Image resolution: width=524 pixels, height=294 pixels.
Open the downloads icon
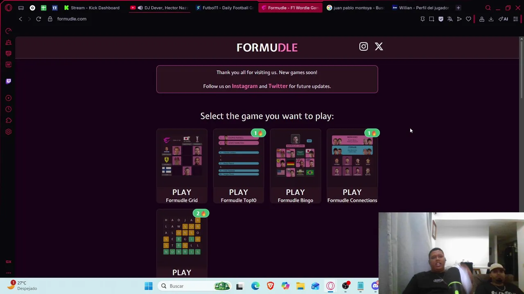click(491, 19)
